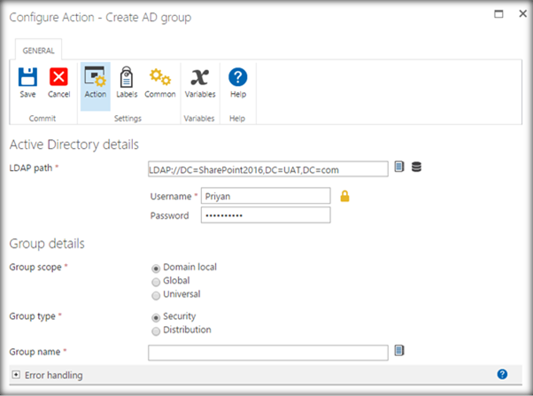Click insert reference icon beside Group name

coord(399,352)
